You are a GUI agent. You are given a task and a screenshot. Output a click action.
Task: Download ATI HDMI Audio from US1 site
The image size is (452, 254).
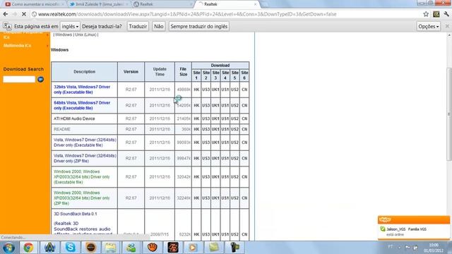(225, 119)
